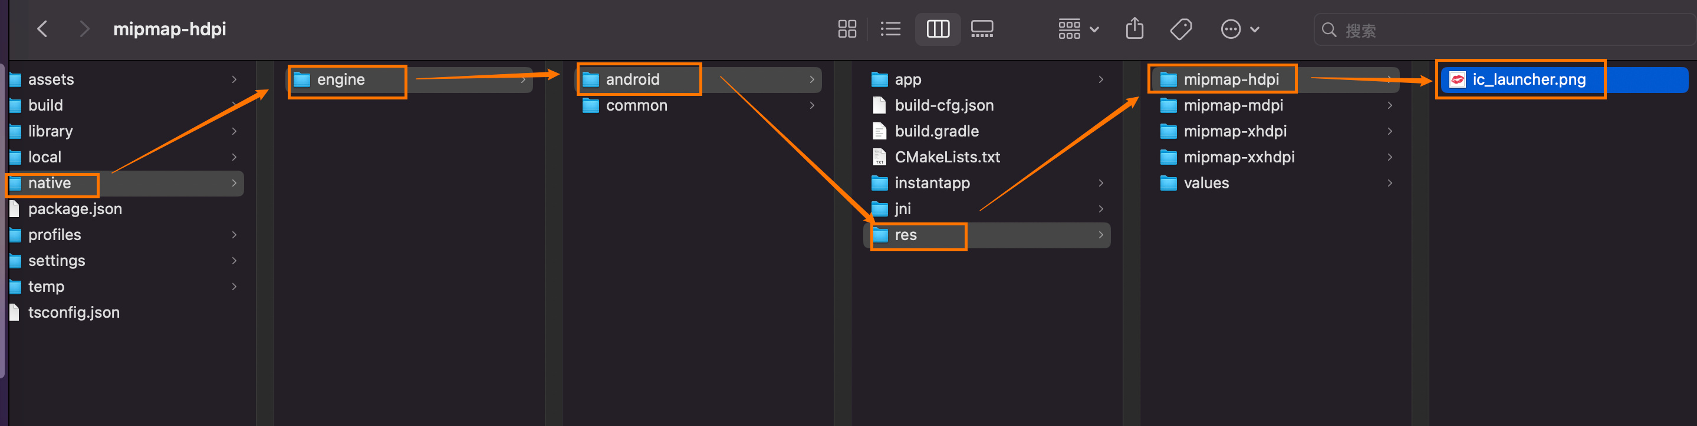This screenshot has height=426, width=1697.
Task: Switch to column view
Action: point(938,29)
